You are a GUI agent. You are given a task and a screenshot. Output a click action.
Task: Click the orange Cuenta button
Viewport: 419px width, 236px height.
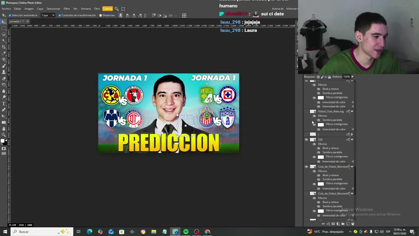click(x=107, y=9)
